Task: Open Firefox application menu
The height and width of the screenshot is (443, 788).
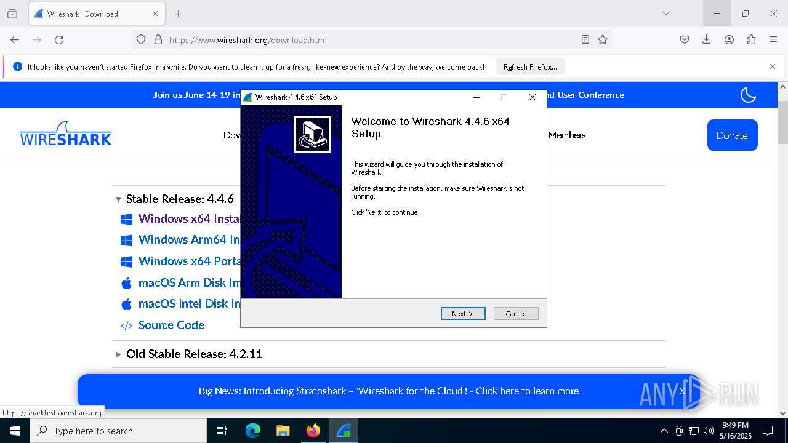Action: coord(773,39)
